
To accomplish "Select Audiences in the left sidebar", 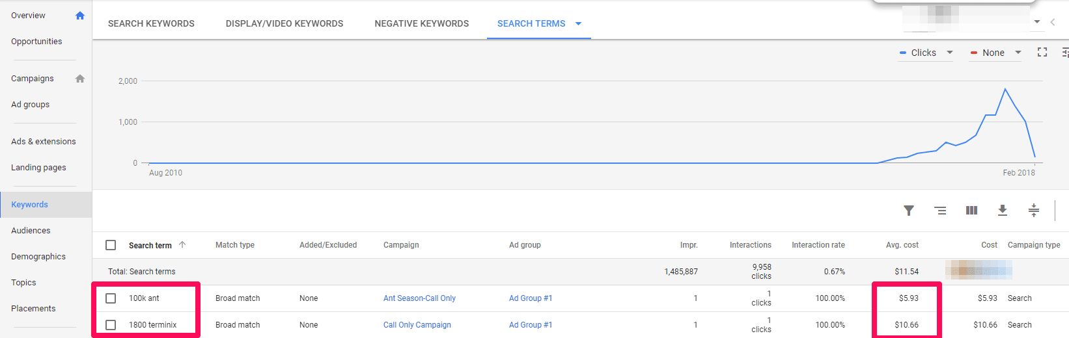I will (31, 230).
